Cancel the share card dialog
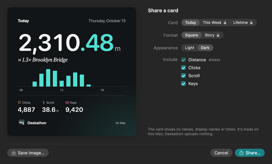The width and height of the screenshot is (272, 164). tap(221, 153)
